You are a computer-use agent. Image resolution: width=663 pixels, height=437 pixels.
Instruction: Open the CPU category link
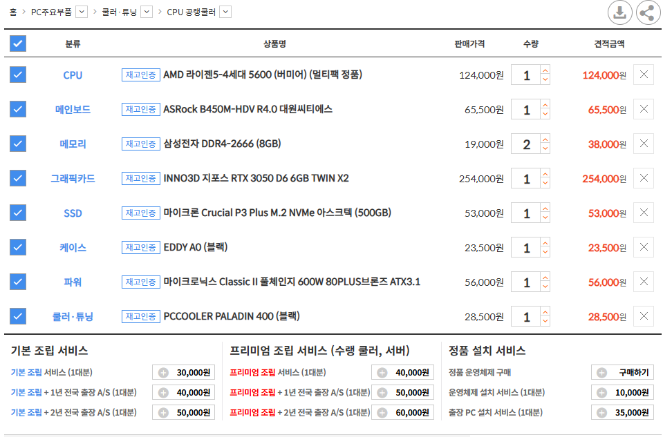click(x=73, y=75)
